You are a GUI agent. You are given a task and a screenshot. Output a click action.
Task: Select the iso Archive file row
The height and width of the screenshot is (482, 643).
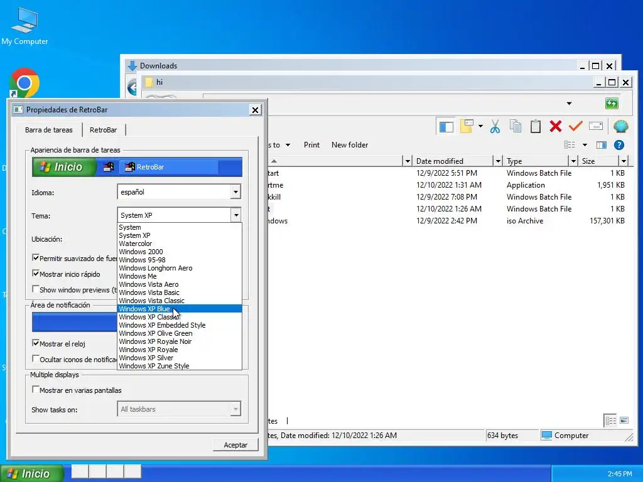447,220
